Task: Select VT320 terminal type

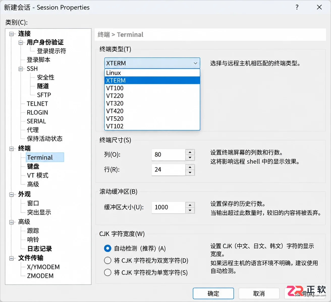Action: click(x=152, y=103)
